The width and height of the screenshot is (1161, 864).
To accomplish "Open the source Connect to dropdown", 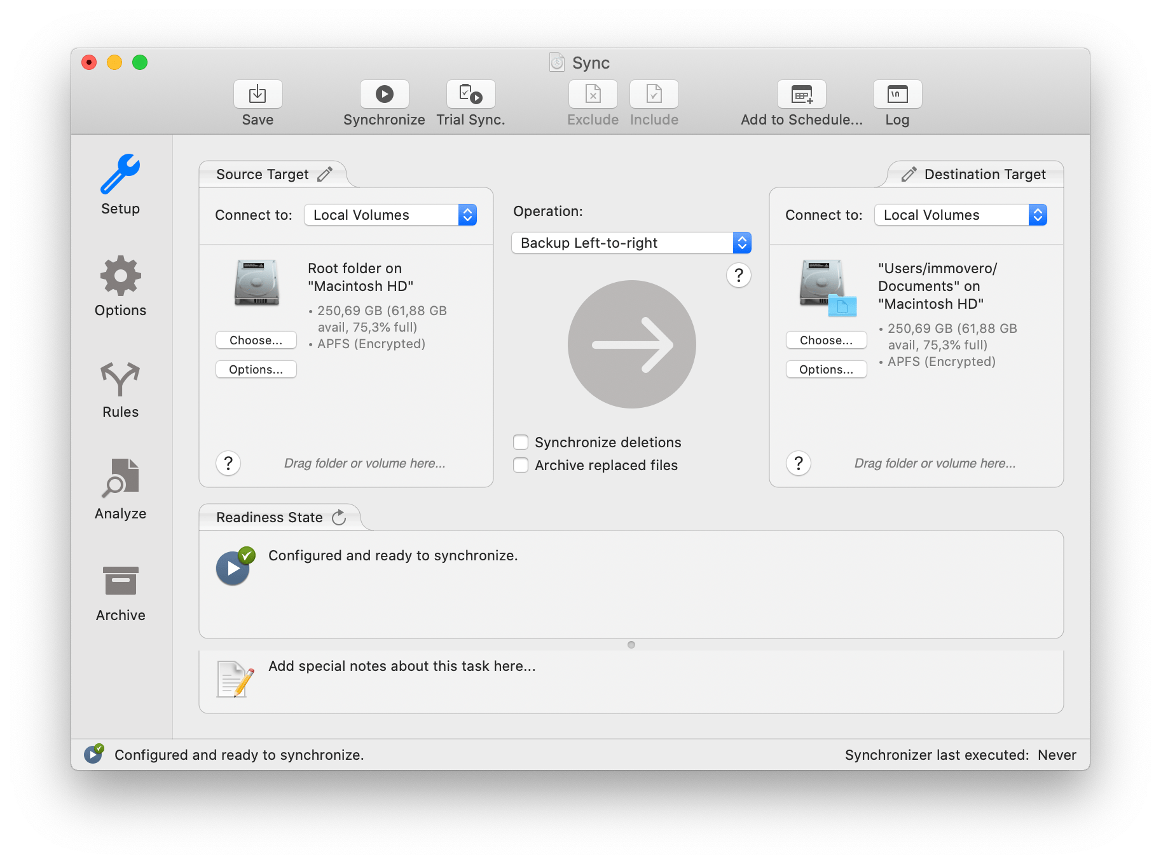I will tap(467, 215).
